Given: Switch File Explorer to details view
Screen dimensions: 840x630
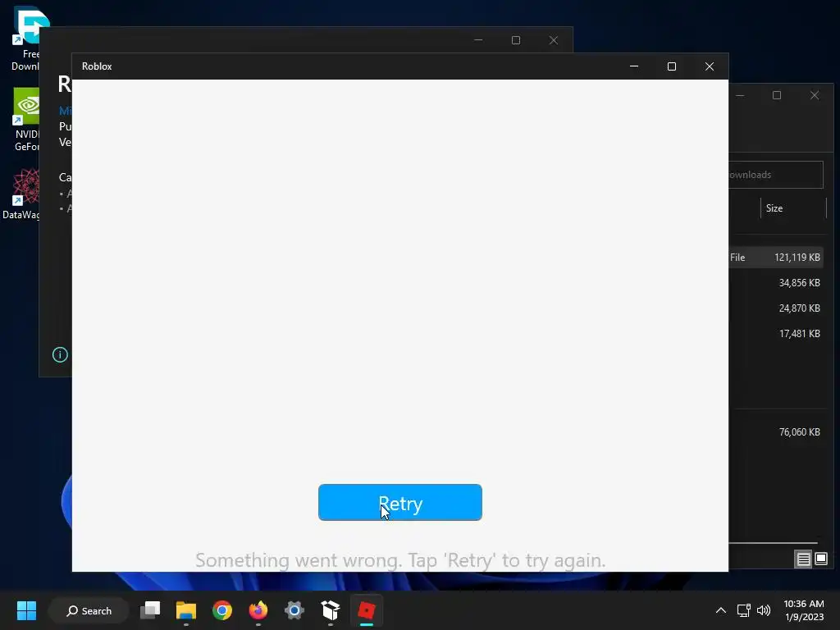Looking at the screenshot, I should point(804,559).
